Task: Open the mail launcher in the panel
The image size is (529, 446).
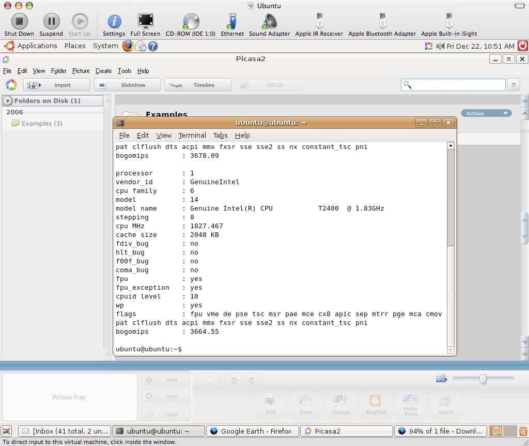Action: tap(141, 46)
